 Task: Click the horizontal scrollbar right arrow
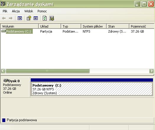click(151, 71)
